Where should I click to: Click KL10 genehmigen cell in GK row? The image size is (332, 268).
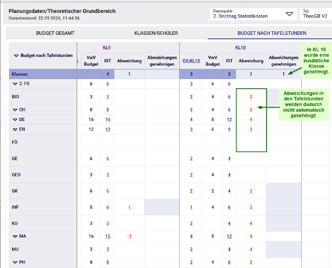point(283,191)
